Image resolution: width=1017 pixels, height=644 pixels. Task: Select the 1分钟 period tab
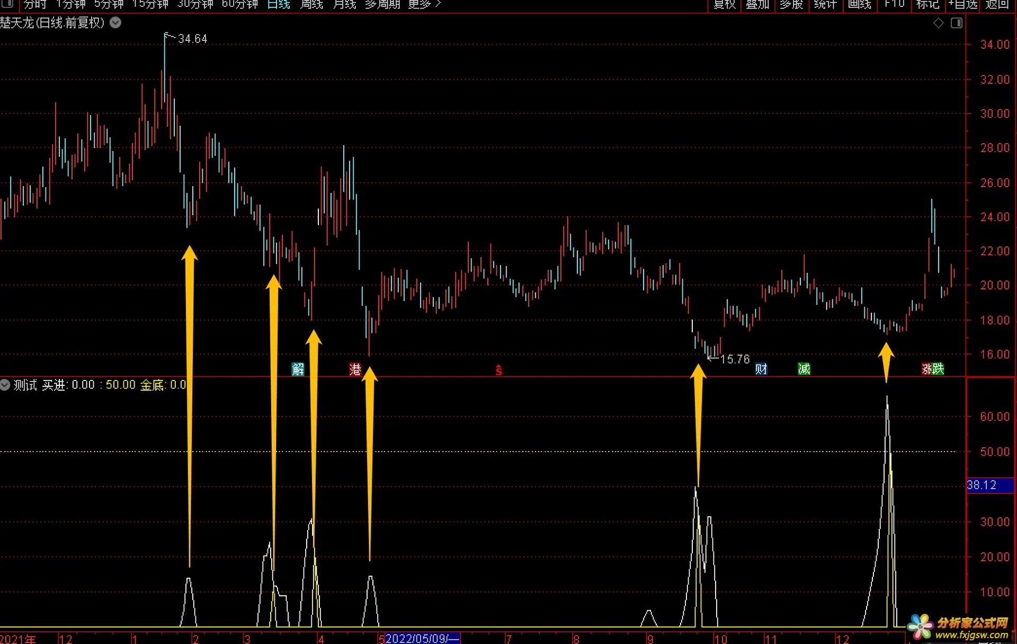coord(70,4)
